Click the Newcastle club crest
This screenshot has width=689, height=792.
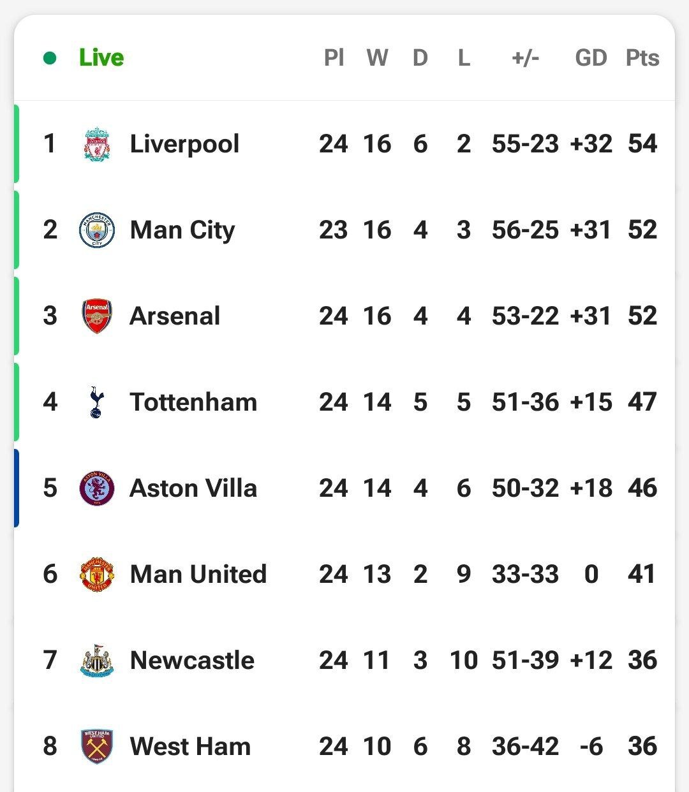click(97, 661)
